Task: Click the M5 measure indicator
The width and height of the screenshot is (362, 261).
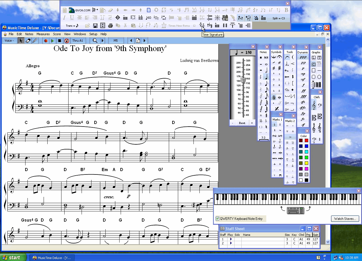Action: tap(116, 41)
